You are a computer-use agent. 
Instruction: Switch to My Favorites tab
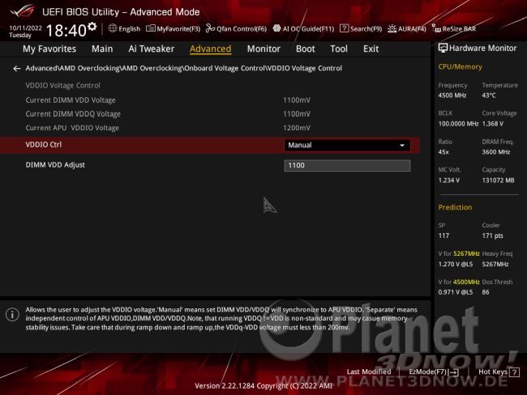click(49, 49)
